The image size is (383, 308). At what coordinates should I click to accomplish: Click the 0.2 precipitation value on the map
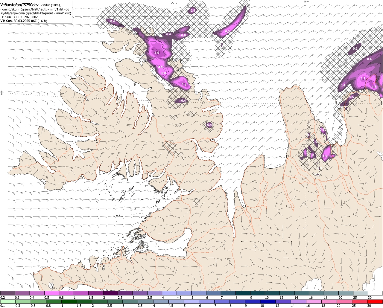point(355,48)
